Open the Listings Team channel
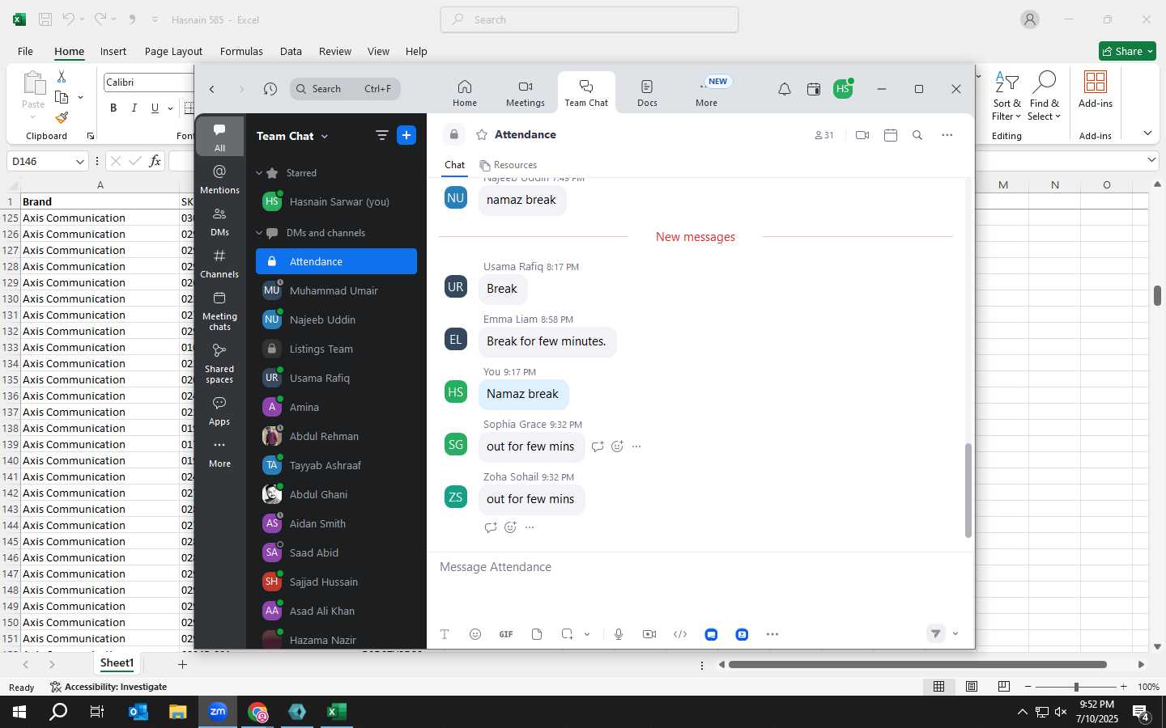The image size is (1166, 728). [x=336, y=349]
